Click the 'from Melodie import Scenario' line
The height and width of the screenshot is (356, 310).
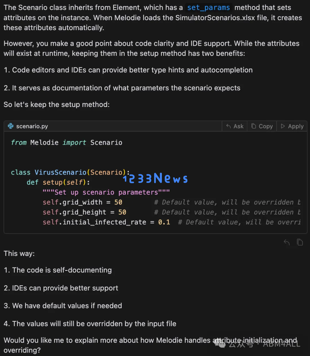click(67, 143)
